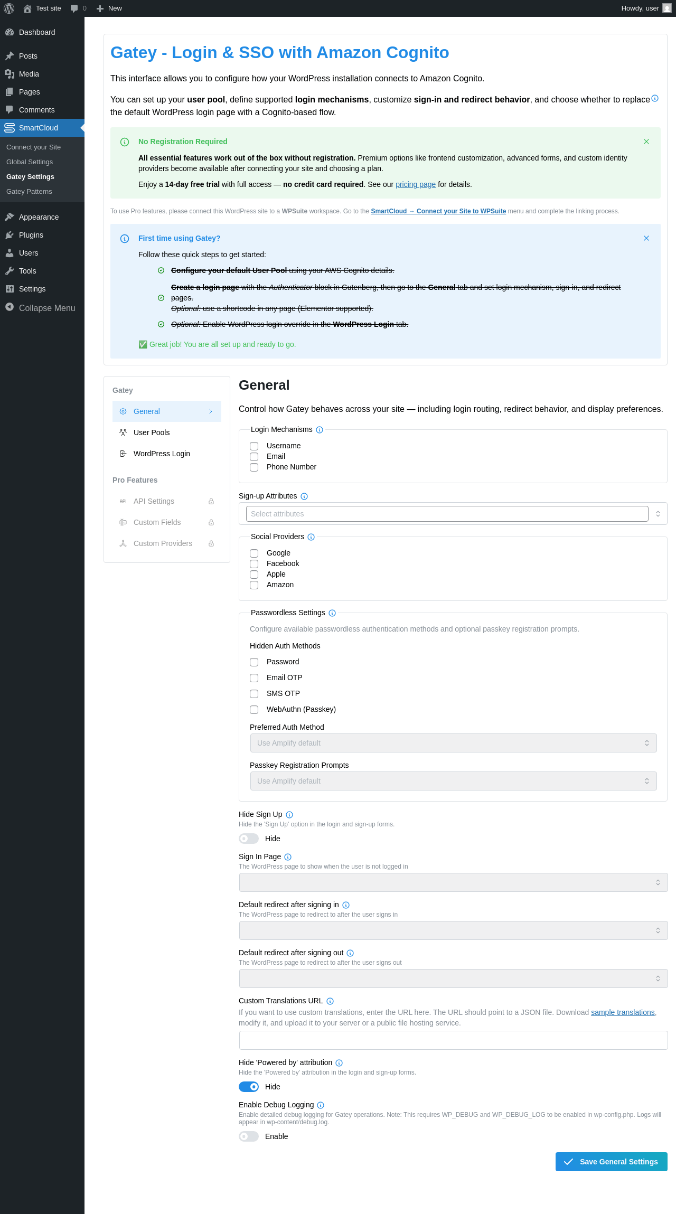Image resolution: width=676 pixels, height=1214 pixels.
Task: Click info icon beside Custom Translations URL
Action: coord(330,1001)
